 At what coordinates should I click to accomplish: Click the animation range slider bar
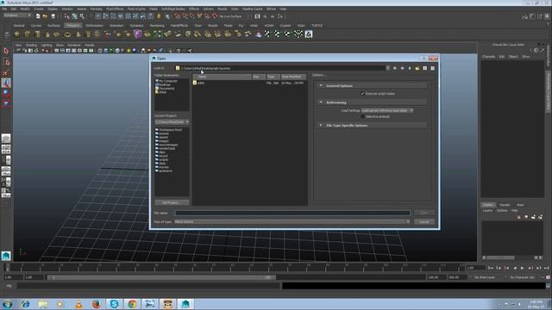tap(161, 277)
